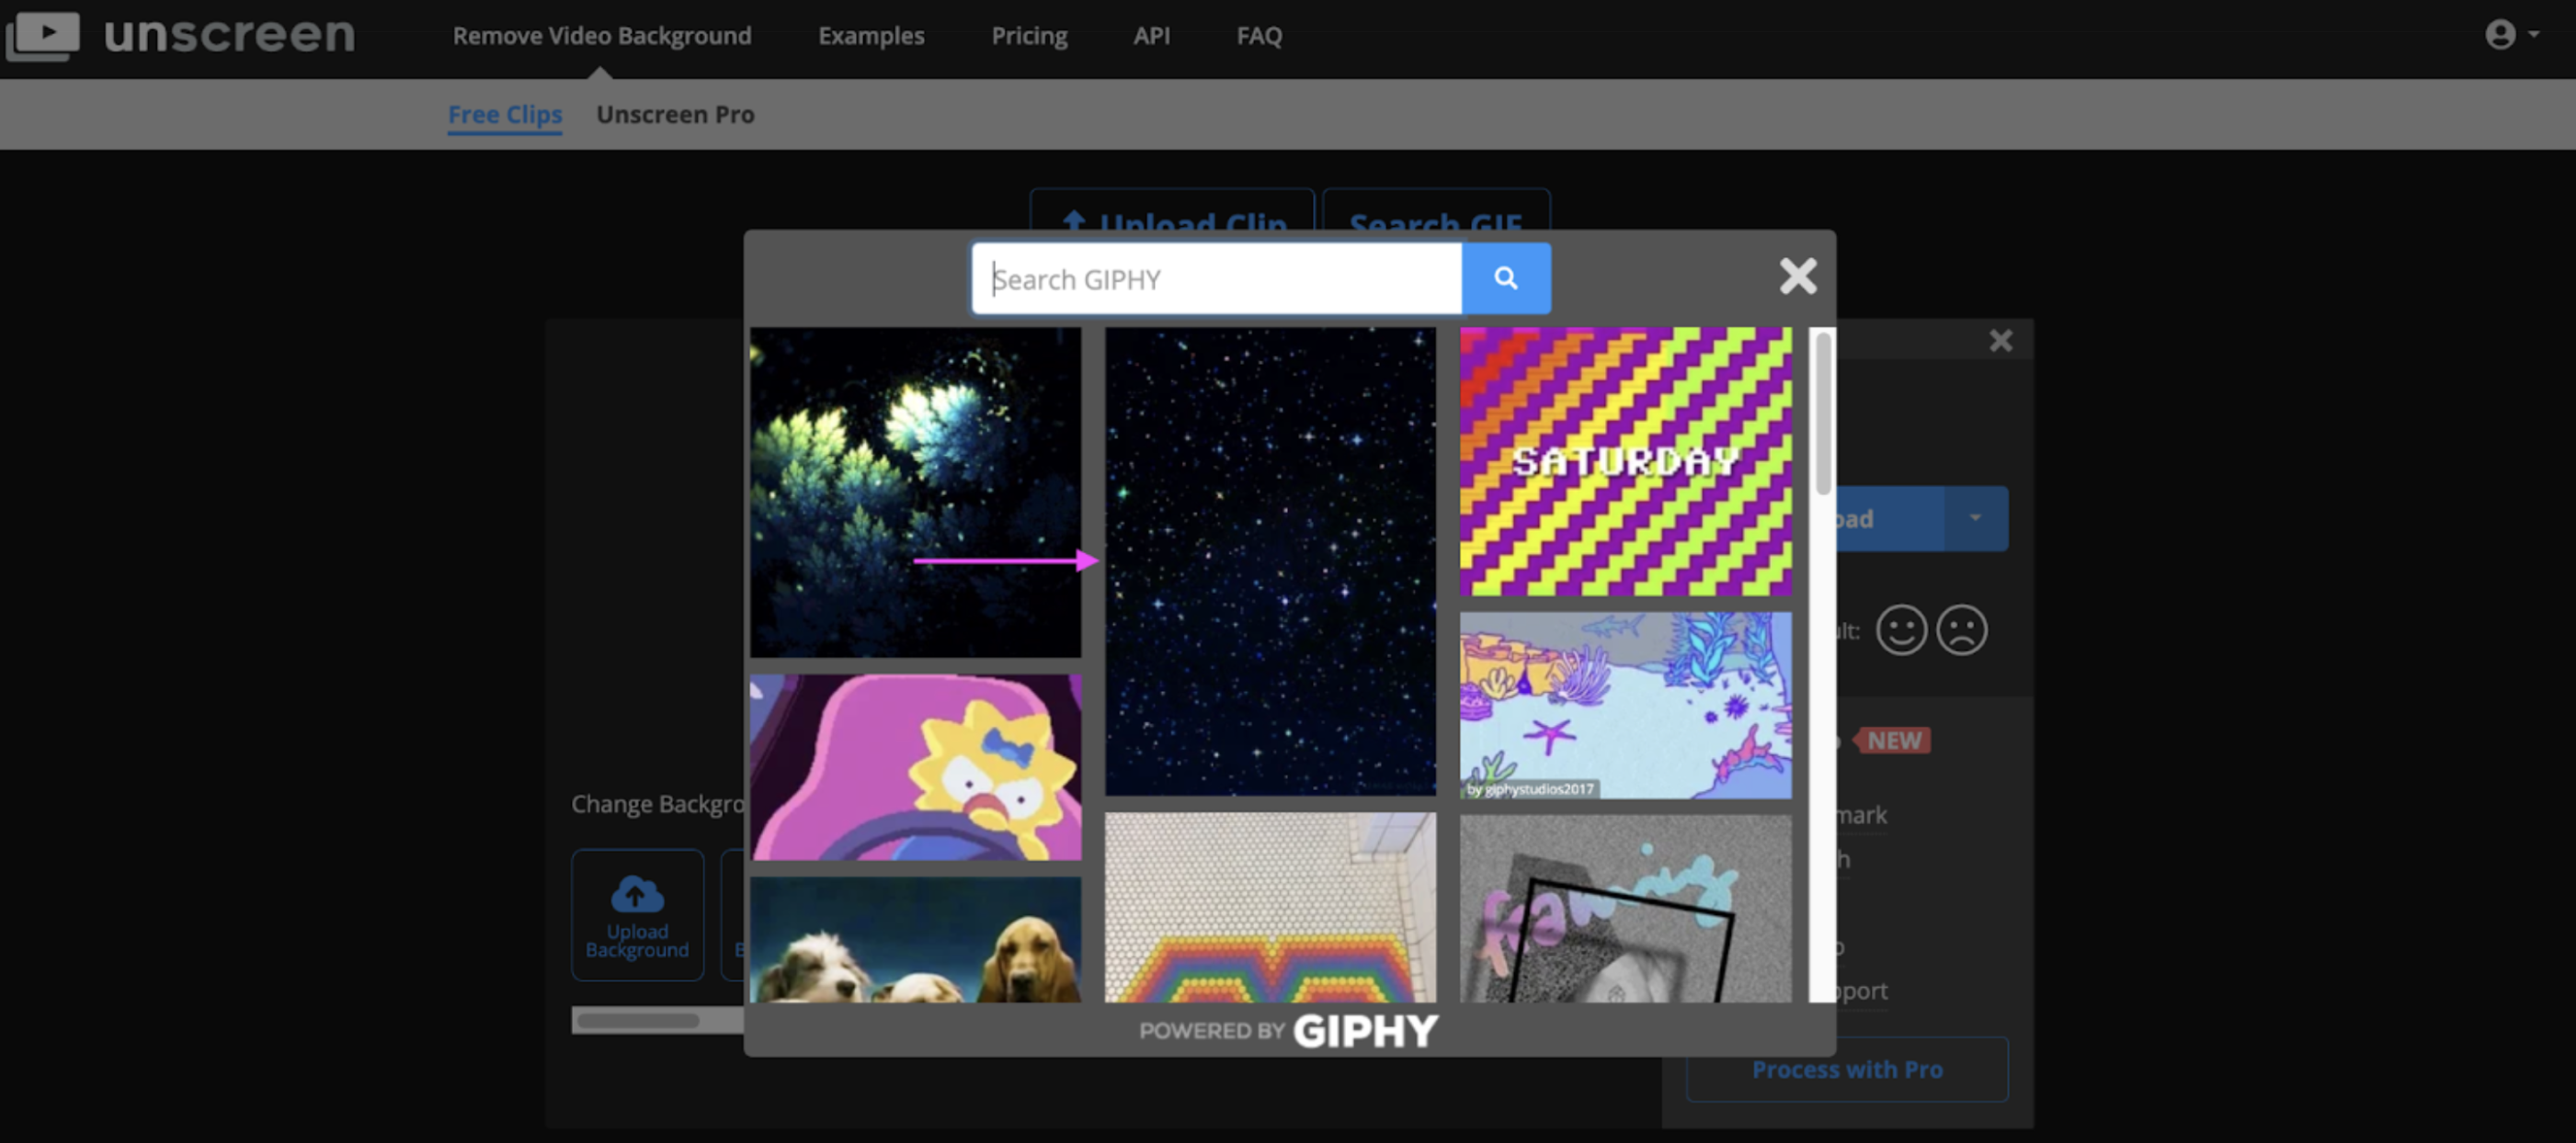Click the GIPHY results vertical scrollbar
2576x1143 pixels.
(x=1823, y=413)
